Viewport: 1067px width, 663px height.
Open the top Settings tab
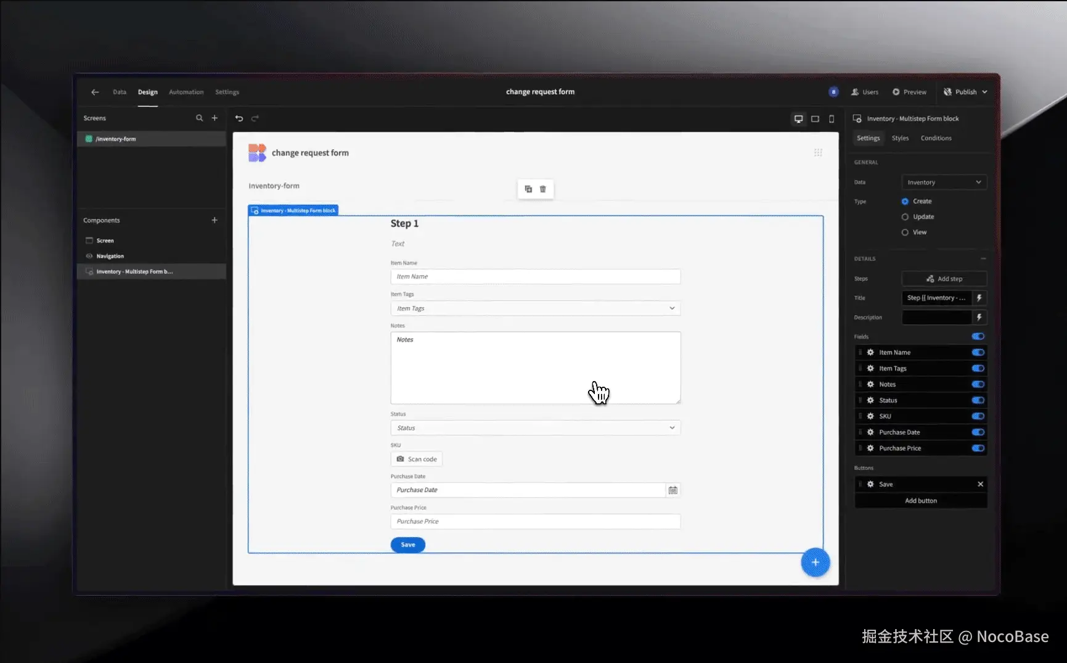click(x=227, y=92)
